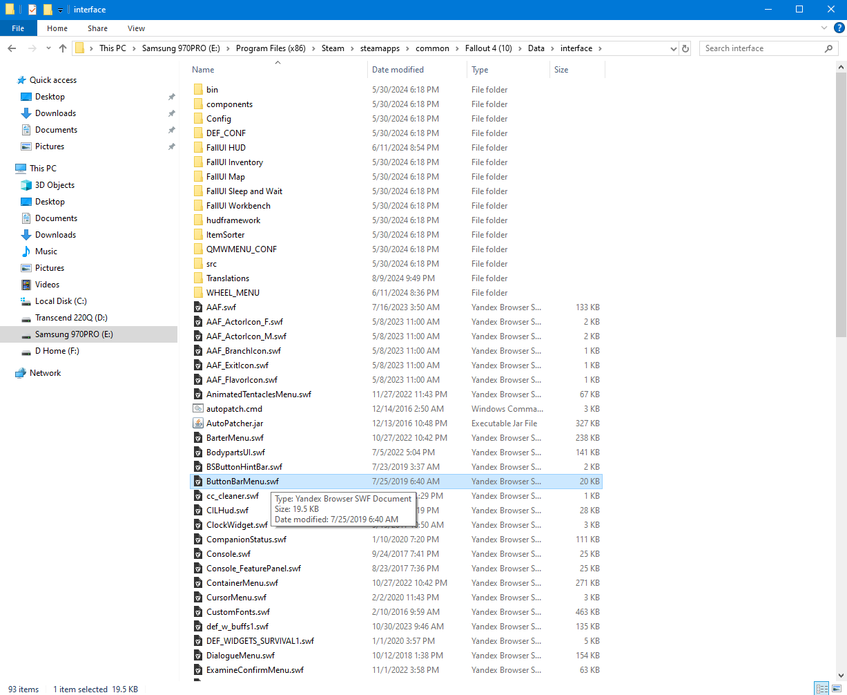The width and height of the screenshot is (847, 695).
Task: Navigate back with the back arrow
Action: point(12,48)
